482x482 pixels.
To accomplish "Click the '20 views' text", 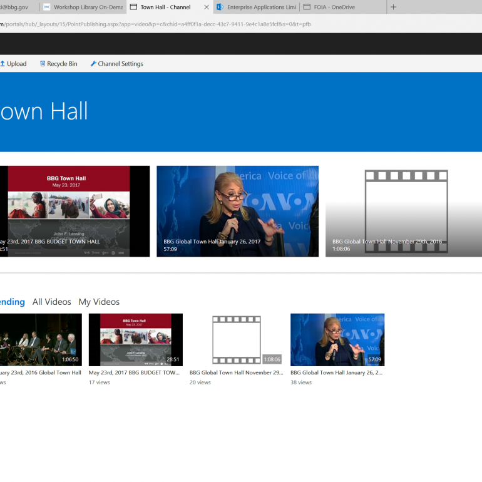I will [x=200, y=382].
